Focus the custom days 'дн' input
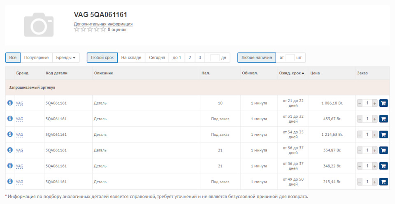This screenshot has height=204, width=395. (x=215, y=57)
